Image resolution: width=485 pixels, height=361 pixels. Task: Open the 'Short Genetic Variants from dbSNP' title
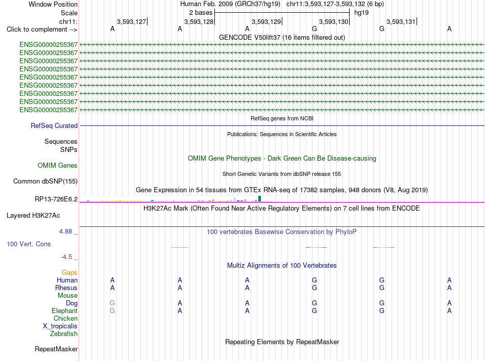coord(282,174)
